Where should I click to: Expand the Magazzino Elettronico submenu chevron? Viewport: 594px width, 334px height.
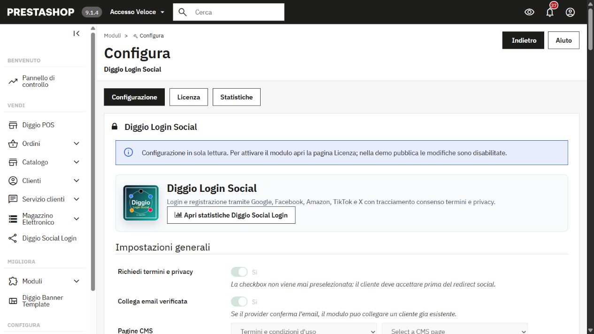(77, 219)
